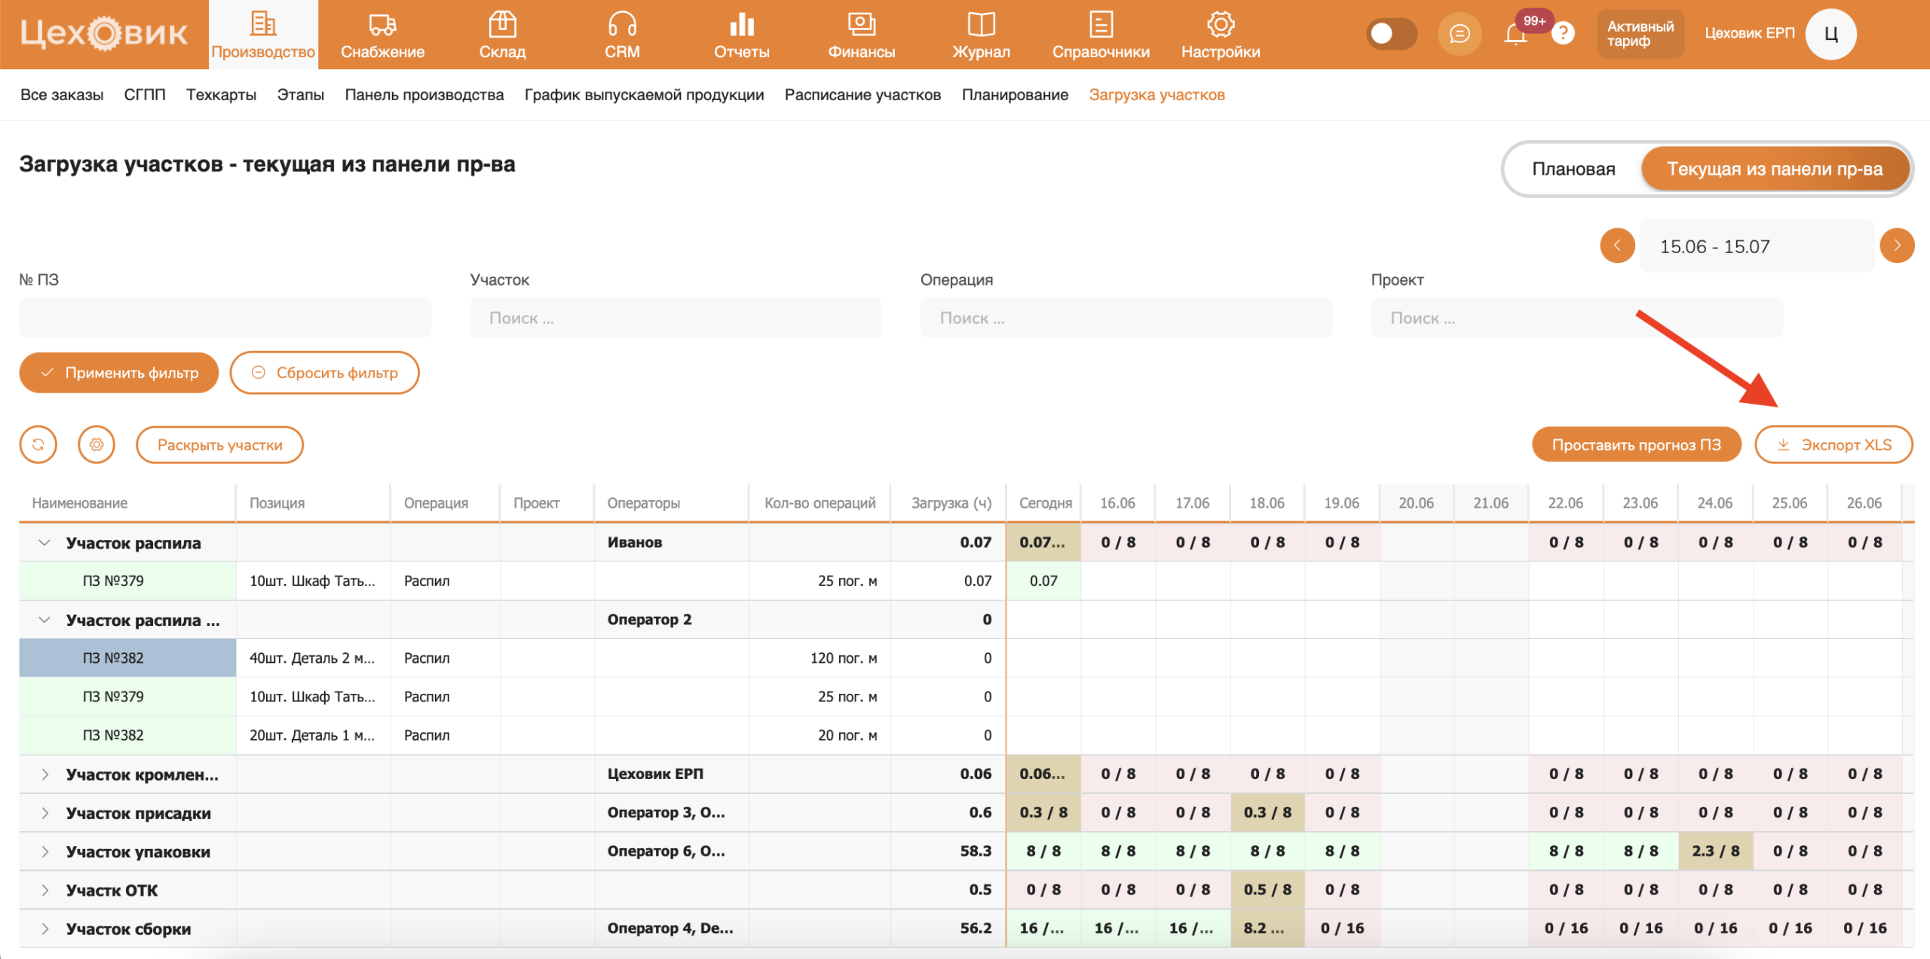
Task: Select Текущая из панели пр-ва mode
Action: coord(1775,169)
